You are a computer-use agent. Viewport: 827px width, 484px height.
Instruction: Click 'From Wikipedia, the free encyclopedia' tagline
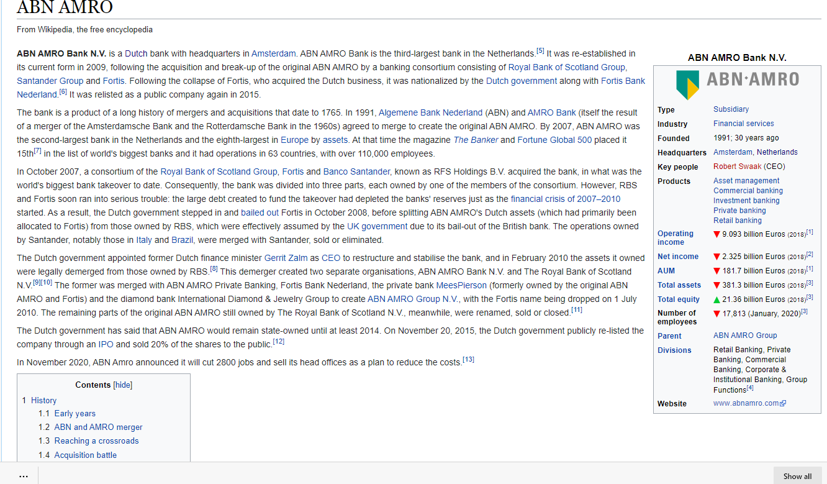click(84, 30)
